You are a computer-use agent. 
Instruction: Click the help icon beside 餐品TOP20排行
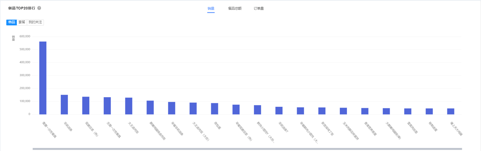click(39, 8)
